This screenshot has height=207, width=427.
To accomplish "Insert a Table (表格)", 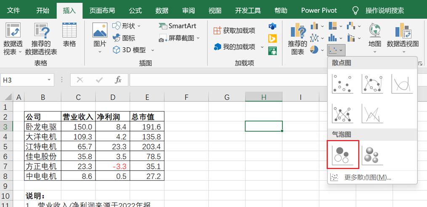I will click(69, 35).
